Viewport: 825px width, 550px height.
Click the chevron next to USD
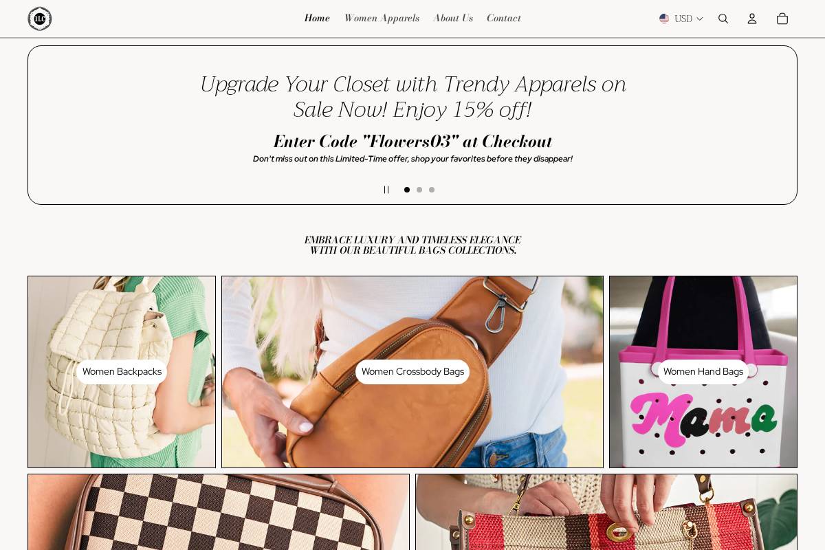pyautogui.click(x=700, y=19)
